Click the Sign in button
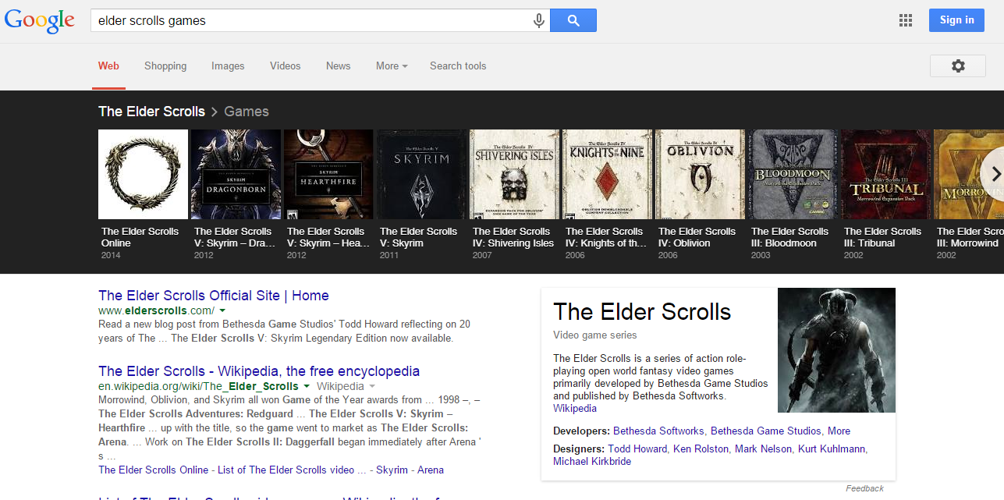 click(x=956, y=20)
